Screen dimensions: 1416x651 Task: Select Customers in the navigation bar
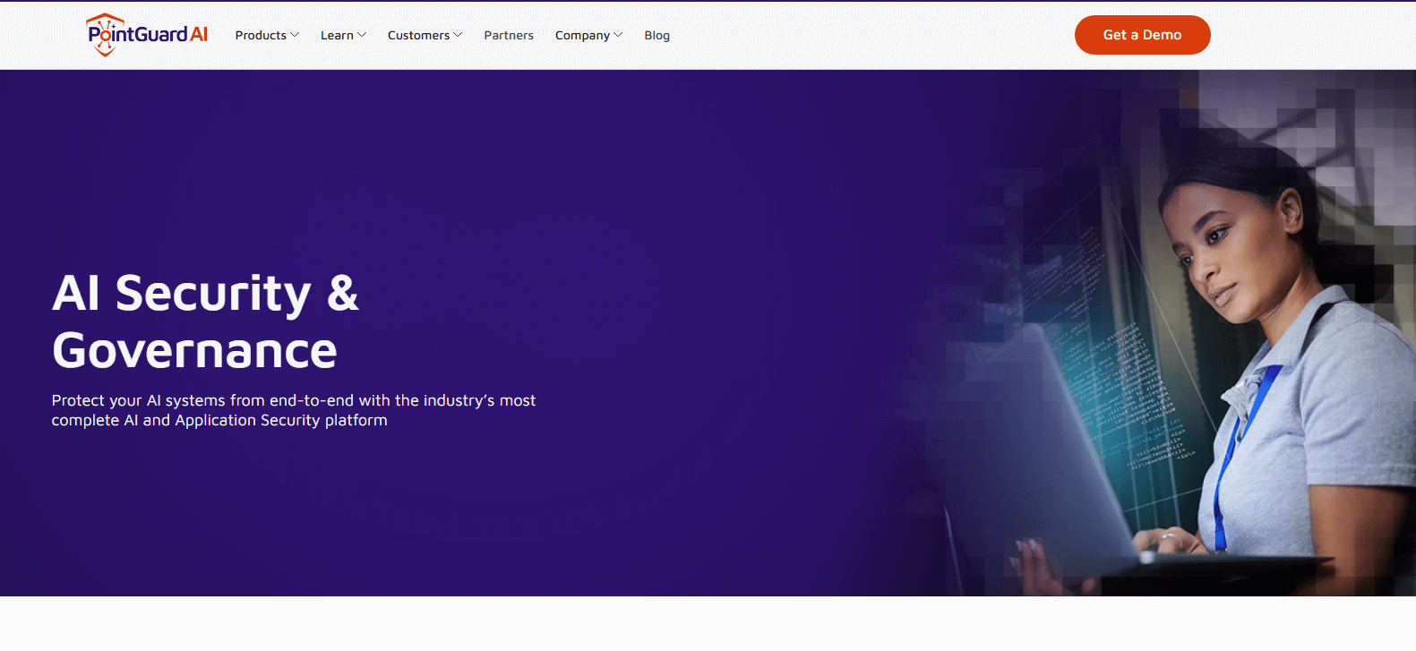pos(418,36)
